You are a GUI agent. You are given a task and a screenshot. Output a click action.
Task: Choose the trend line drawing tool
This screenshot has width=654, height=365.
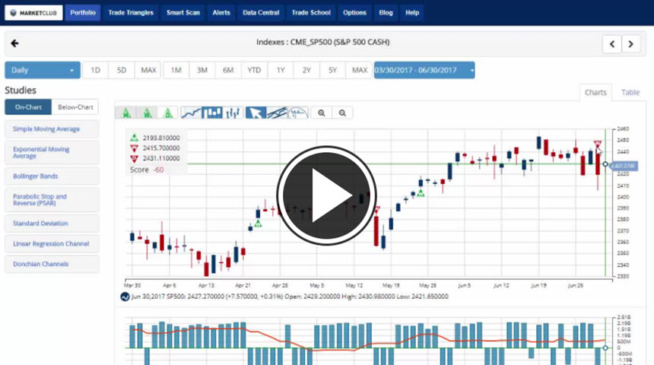coord(277,113)
